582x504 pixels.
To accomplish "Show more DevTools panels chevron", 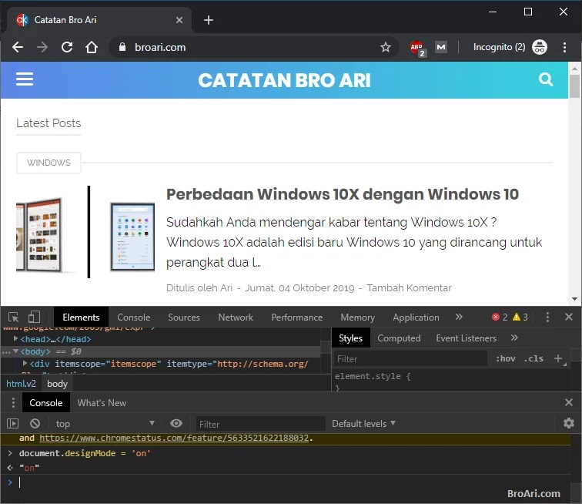I will (459, 317).
